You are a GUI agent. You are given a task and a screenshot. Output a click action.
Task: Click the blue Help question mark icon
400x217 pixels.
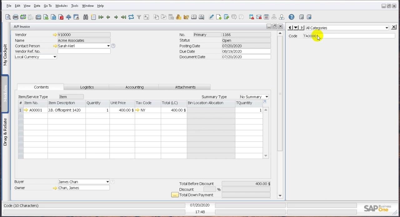point(291,17)
